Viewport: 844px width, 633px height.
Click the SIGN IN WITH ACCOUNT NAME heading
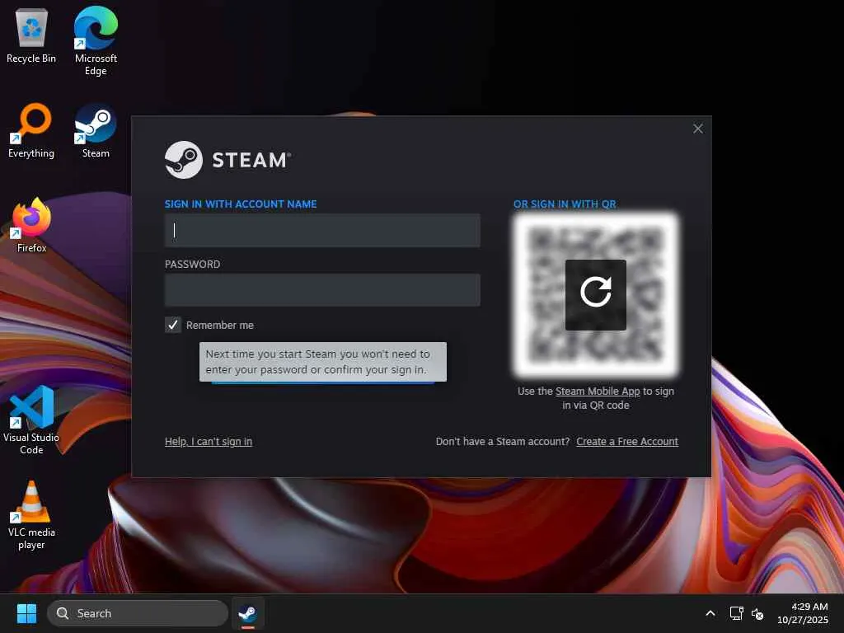(241, 204)
